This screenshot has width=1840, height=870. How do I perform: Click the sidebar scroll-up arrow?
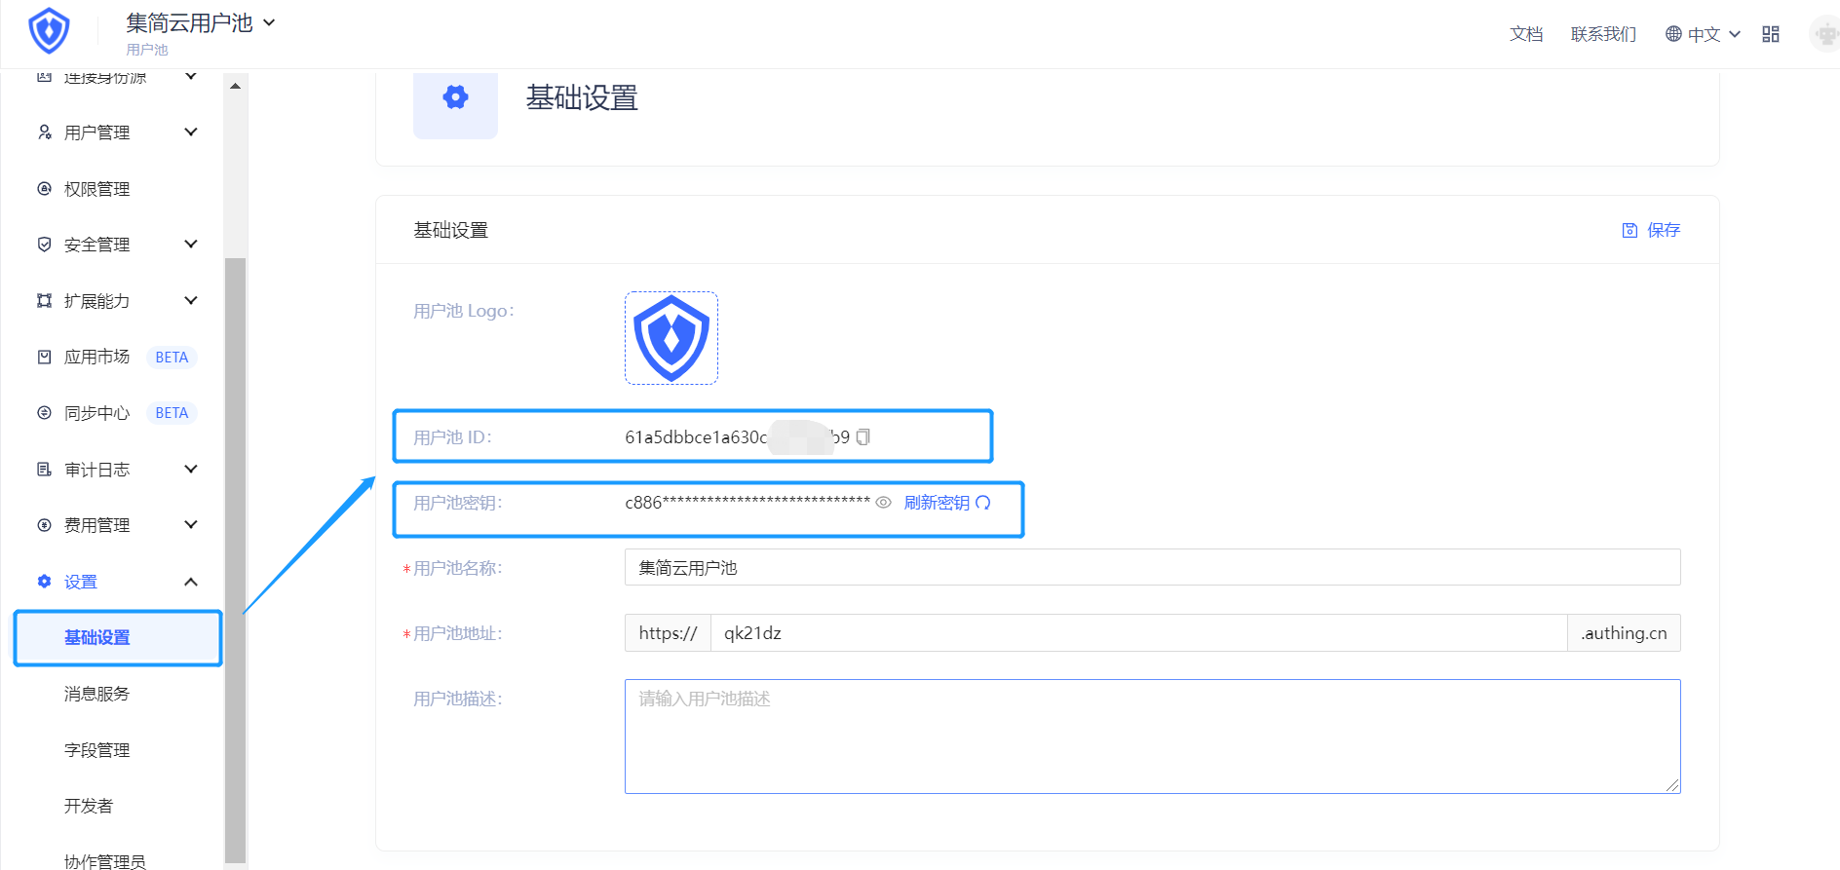tap(235, 86)
